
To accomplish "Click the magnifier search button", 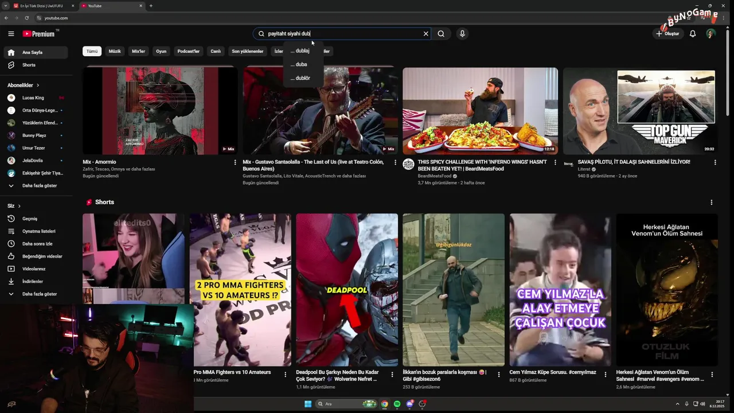I will (x=441, y=34).
